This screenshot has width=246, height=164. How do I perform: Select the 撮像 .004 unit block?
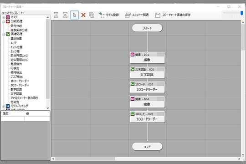[147, 102]
